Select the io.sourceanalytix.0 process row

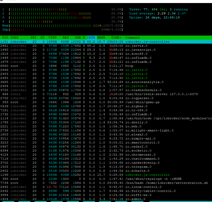point(106,82)
